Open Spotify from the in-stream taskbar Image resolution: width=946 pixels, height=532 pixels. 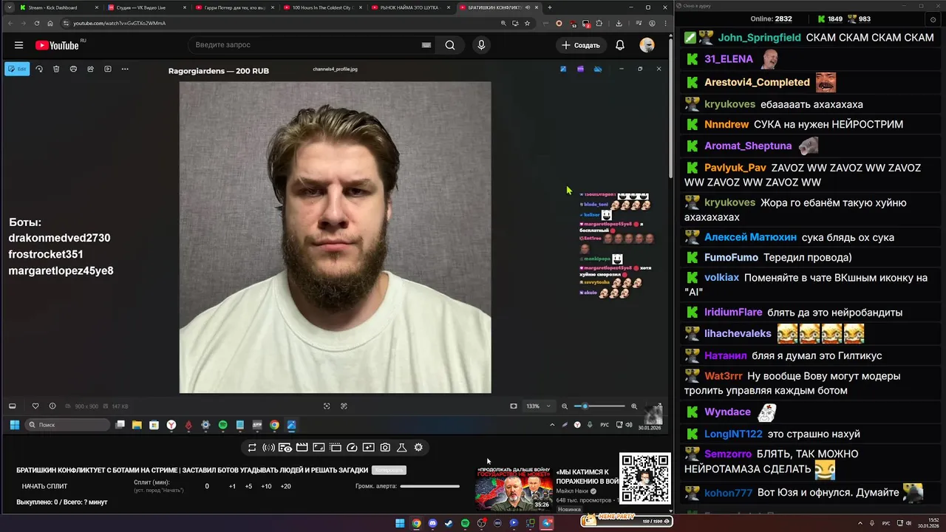[222, 425]
